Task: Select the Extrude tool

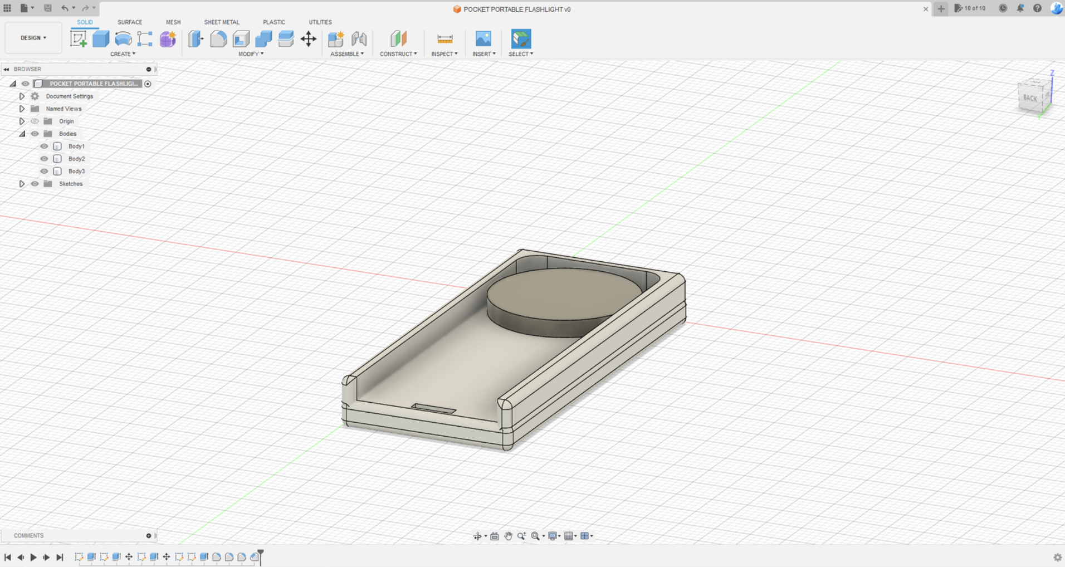Action: [x=101, y=39]
